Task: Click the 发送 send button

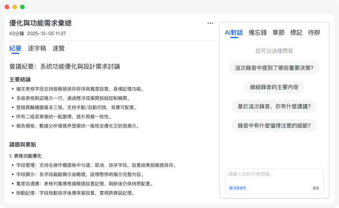Action: click(x=316, y=188)
